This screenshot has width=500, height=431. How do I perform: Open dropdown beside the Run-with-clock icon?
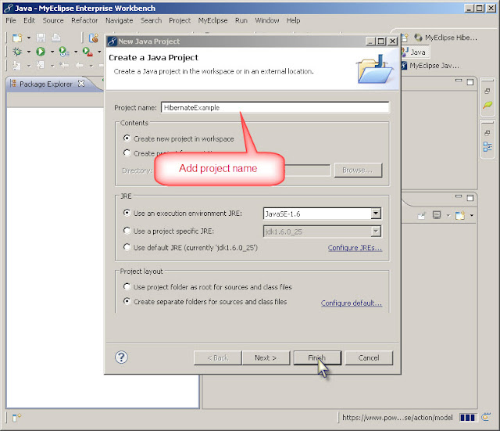coord(76,52)
